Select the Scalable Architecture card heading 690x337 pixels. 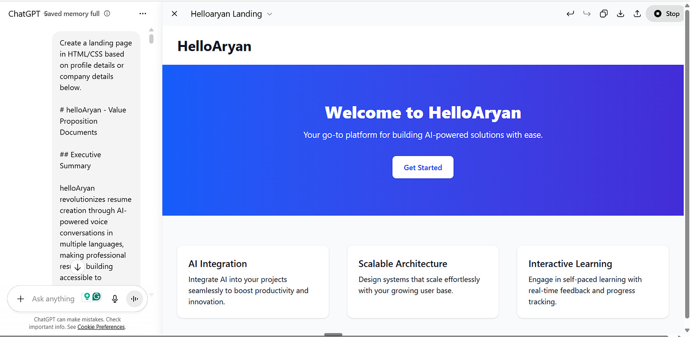(403, 264)
